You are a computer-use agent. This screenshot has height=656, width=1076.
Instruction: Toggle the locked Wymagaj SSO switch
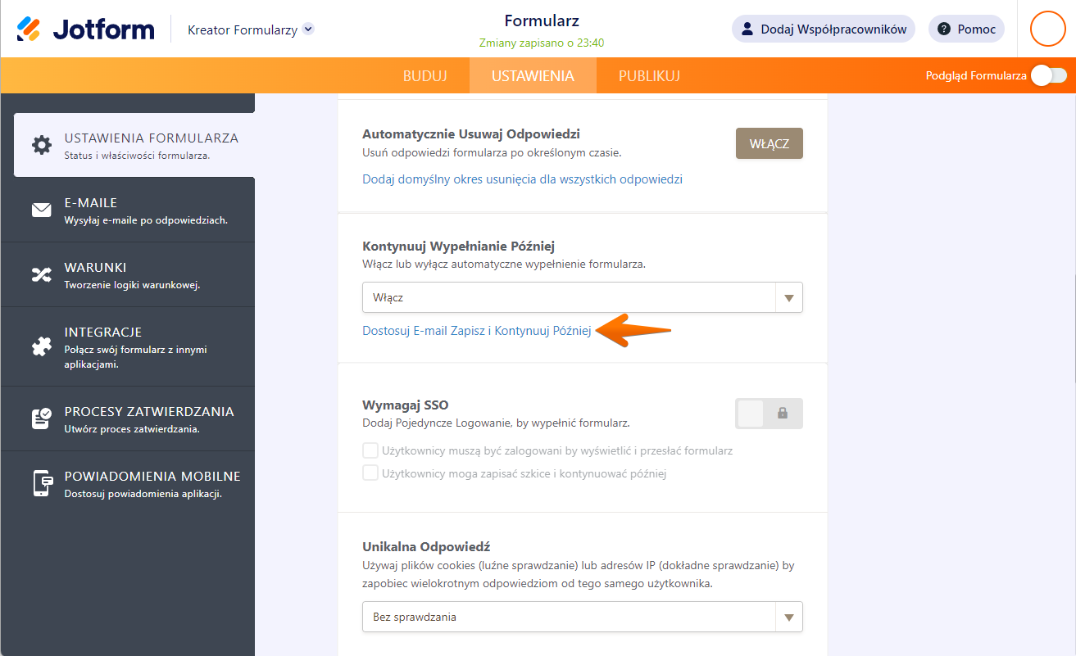point(769,414)
